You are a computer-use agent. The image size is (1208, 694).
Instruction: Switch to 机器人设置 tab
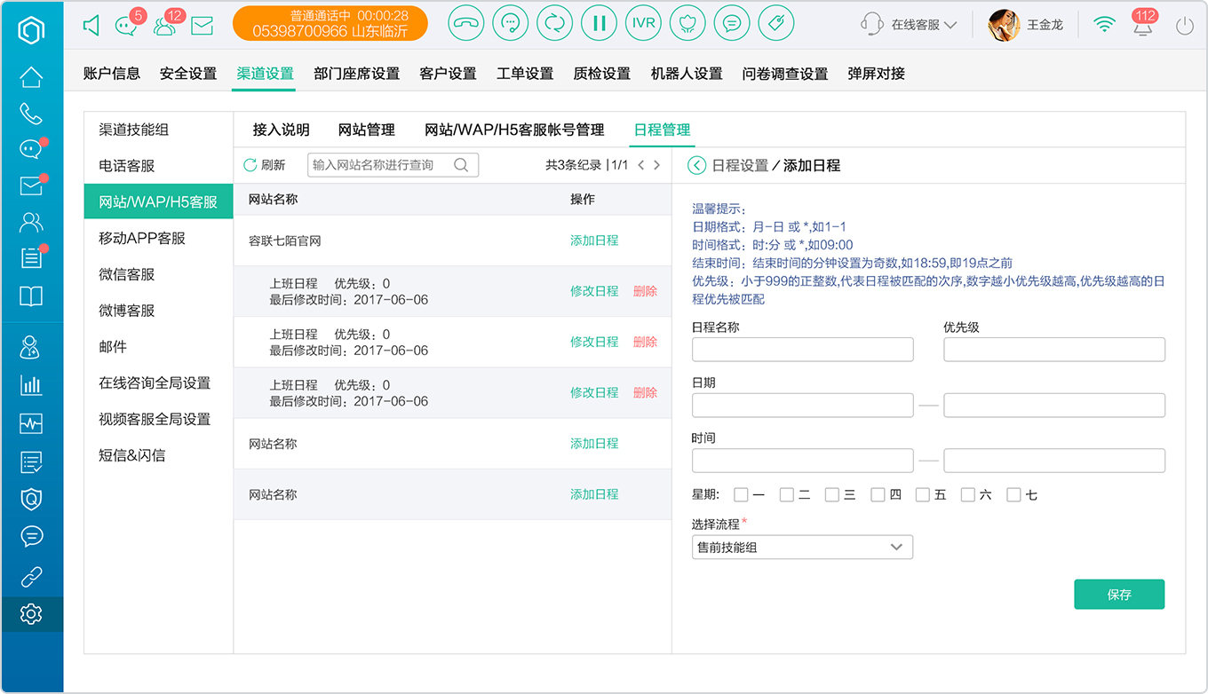(x=687, y=74)
